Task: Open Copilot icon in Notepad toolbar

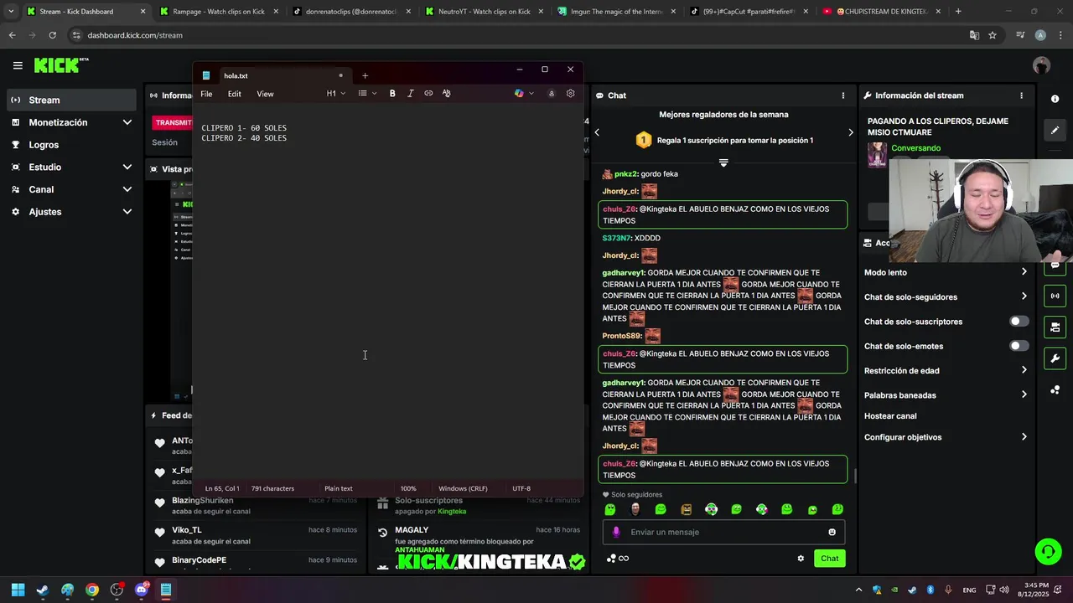Action: [519, 94]
